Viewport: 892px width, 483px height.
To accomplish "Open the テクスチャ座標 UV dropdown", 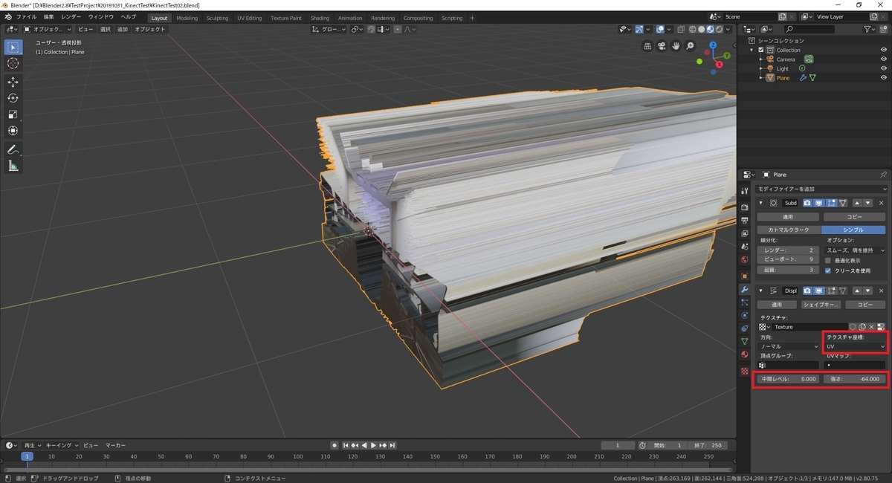I will click(x=856, y=346).
